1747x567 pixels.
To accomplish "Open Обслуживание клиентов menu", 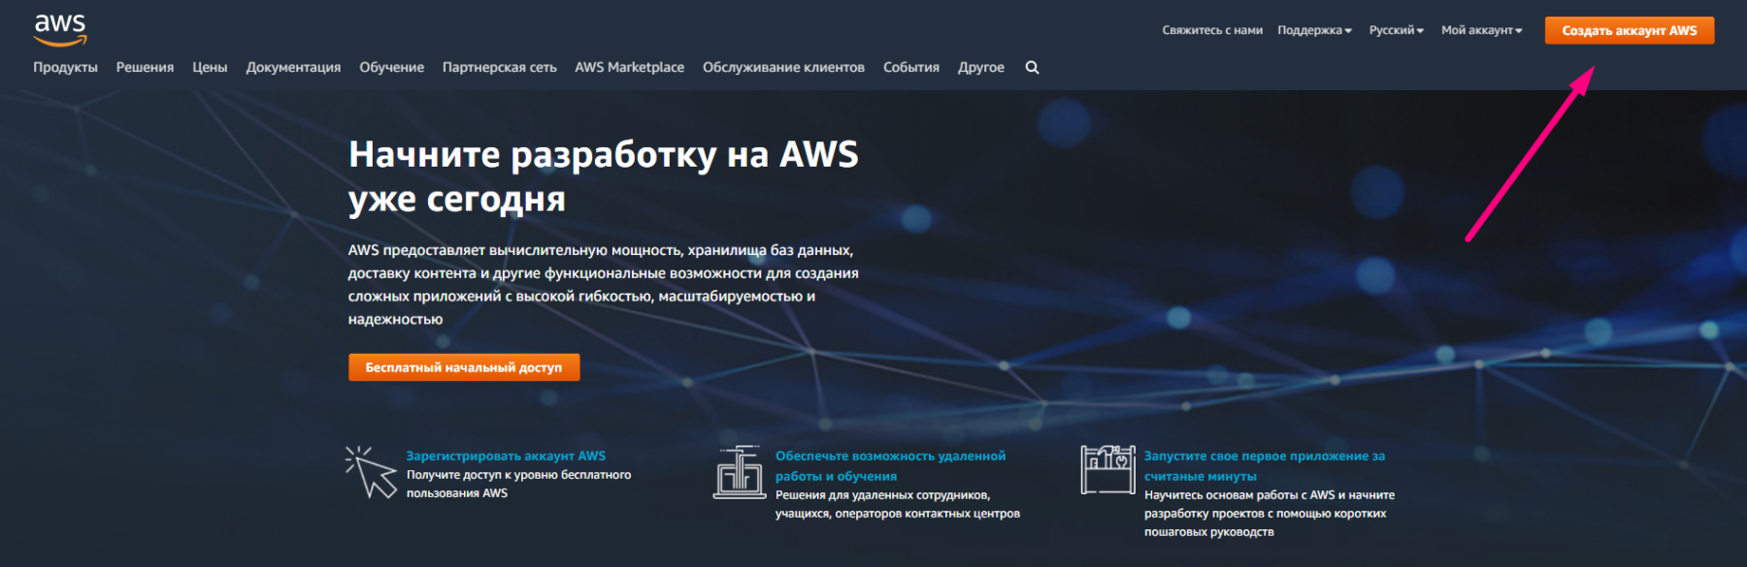I will pos(783,67).
